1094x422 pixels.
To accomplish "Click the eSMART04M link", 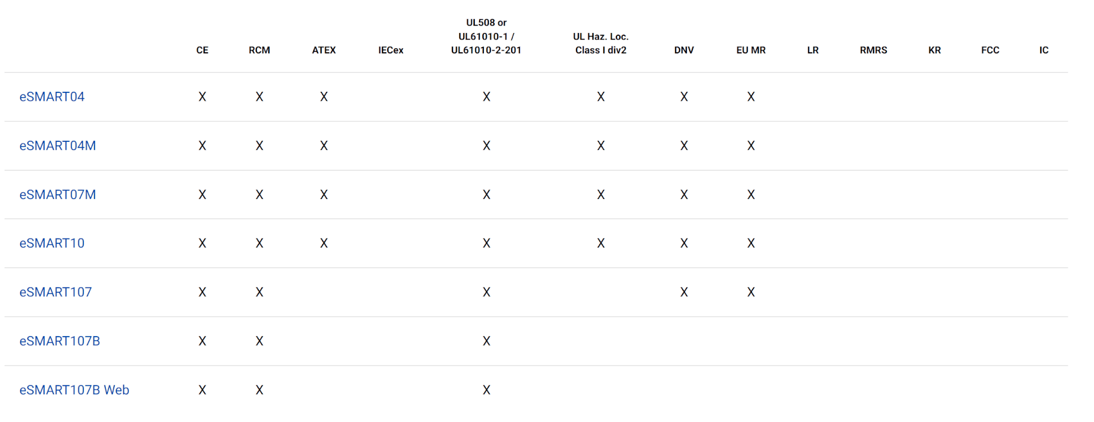I will coord(58,146).
